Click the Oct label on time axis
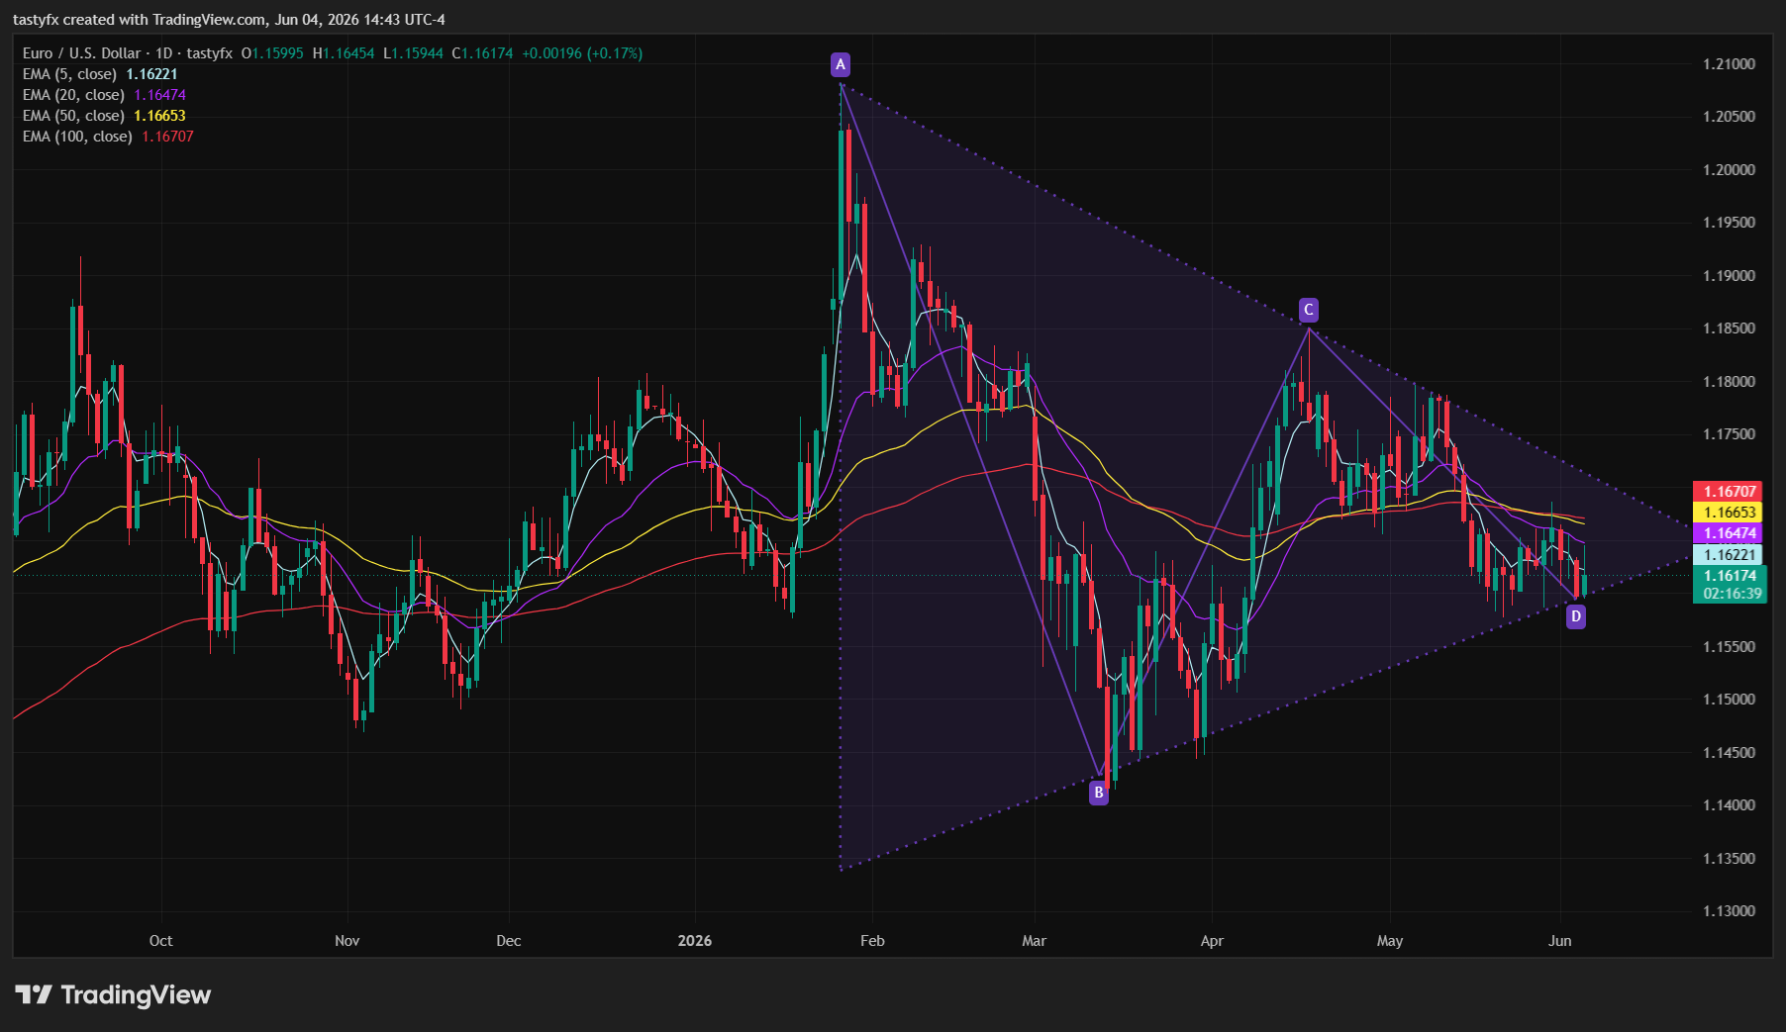 160,941
